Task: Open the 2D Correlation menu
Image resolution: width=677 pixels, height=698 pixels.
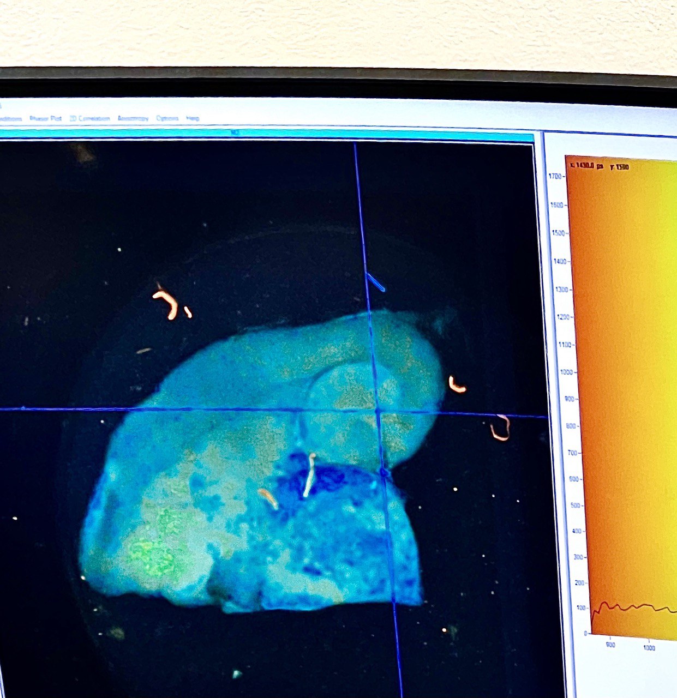Action: pos(90,118)
